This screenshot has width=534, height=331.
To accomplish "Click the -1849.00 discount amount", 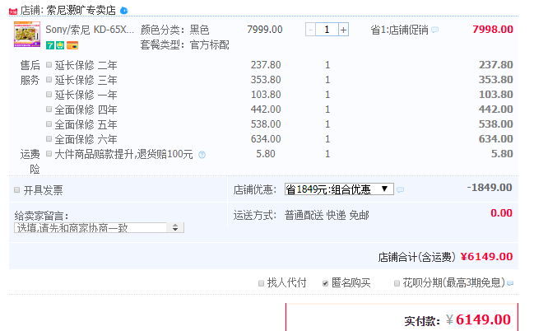I will click(490, 188).
